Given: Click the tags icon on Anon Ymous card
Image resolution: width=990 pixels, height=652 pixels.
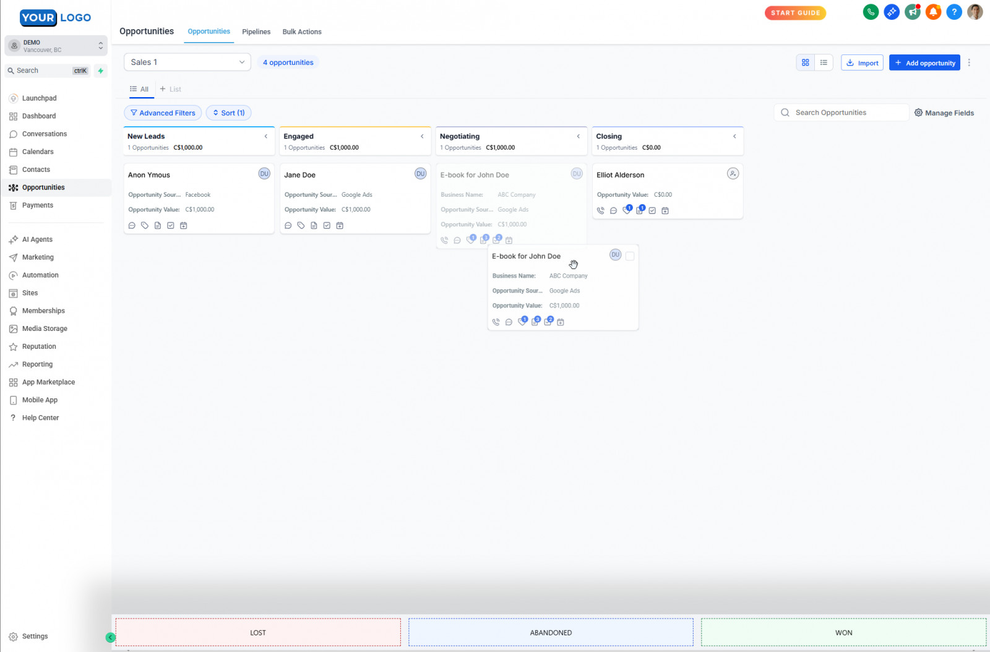Looking at the screenshot, I should tap(145, 226).
